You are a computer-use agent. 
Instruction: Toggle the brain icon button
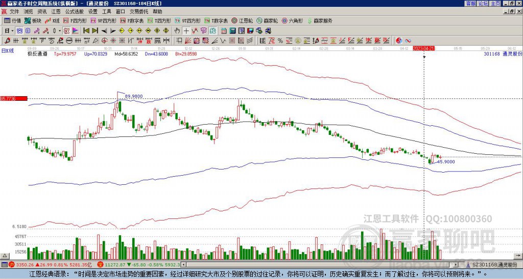click(x=212, y=31)
